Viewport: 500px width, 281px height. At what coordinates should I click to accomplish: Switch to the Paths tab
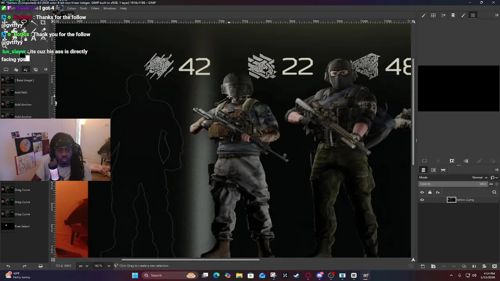pos(443,170)
